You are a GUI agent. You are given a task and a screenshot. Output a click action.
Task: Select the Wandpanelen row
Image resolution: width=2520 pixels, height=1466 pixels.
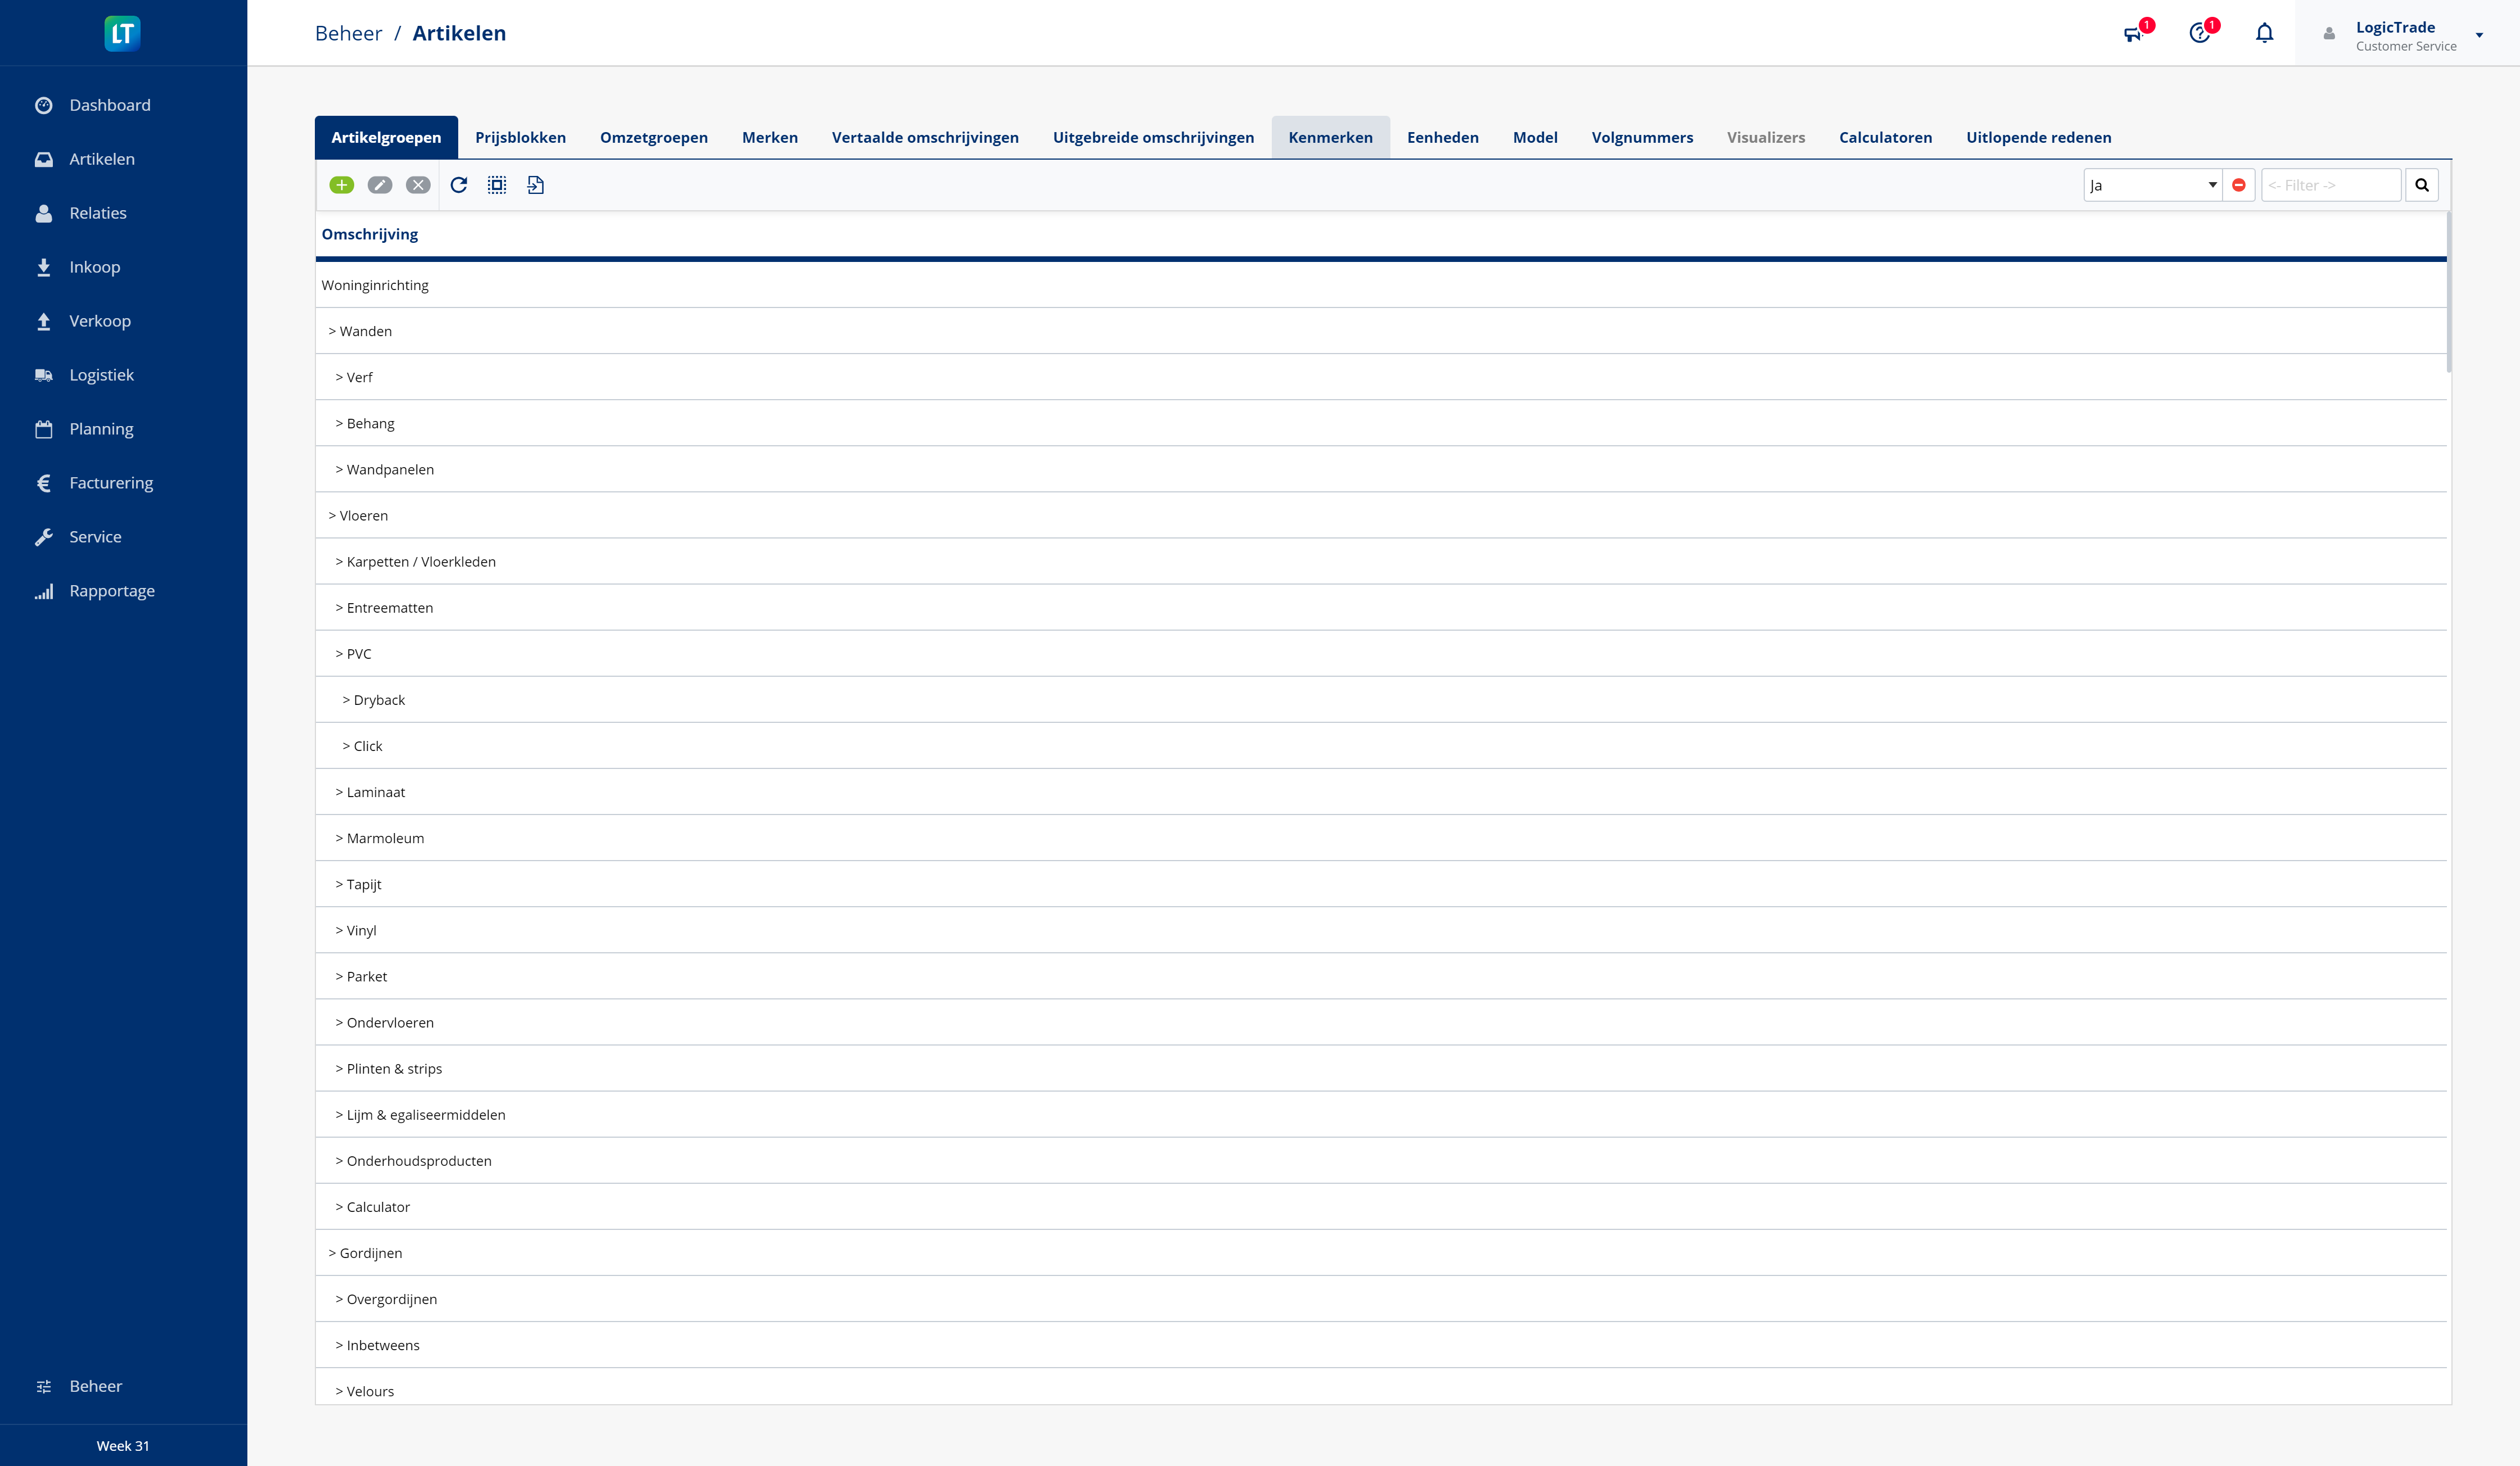1381,469
